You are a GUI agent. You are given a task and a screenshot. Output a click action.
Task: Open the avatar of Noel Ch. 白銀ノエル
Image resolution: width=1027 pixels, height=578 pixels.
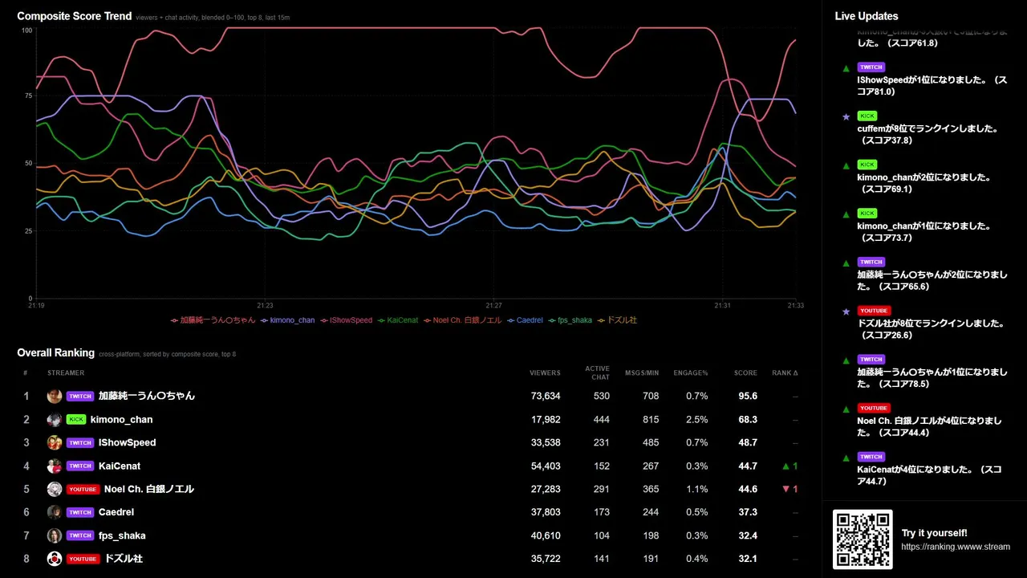(x=55, y=489)
